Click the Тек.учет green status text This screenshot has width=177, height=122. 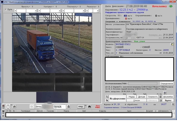pyautogui.click(x=139, y=41)
